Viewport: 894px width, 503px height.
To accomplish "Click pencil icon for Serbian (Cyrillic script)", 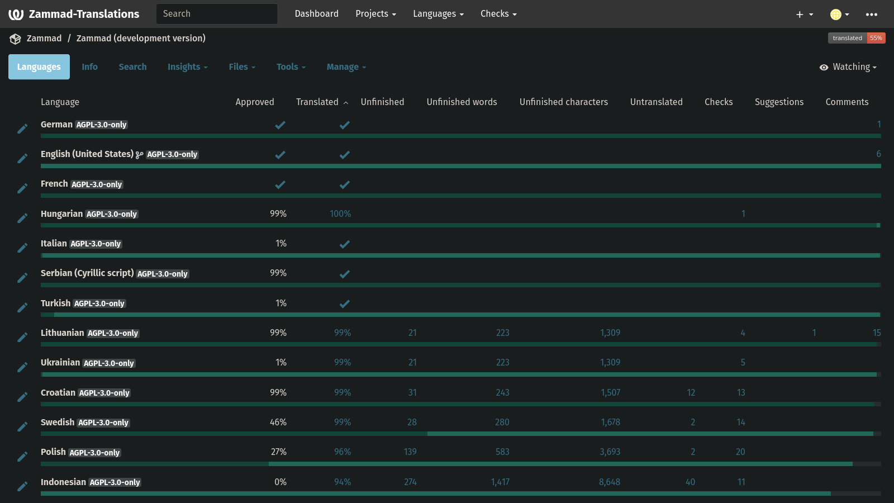I will point(22,278).
